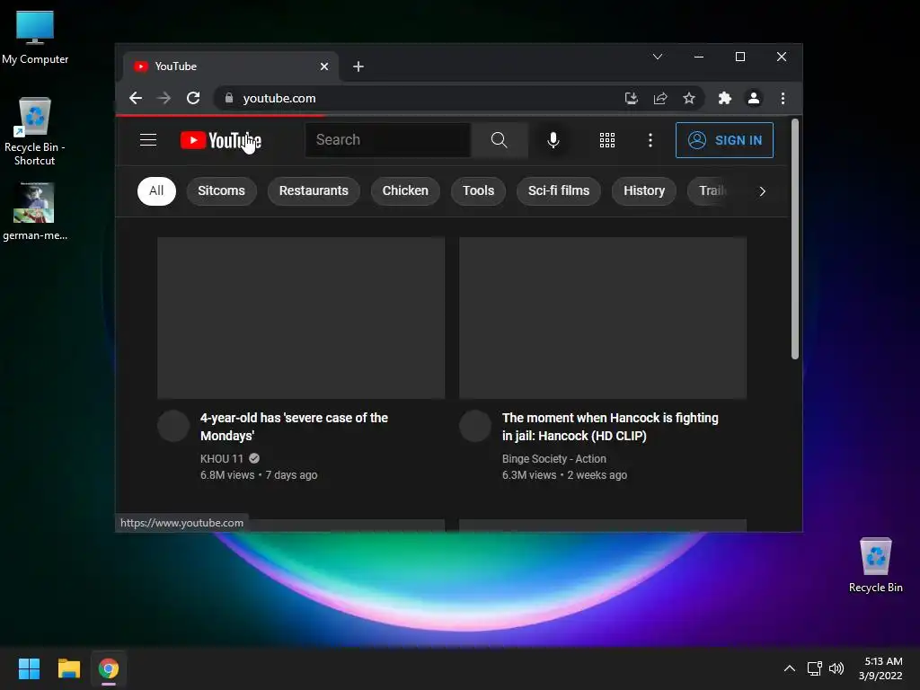Open the KHOU 11 channel link
The image size is (920, 690).
point(222,459)
